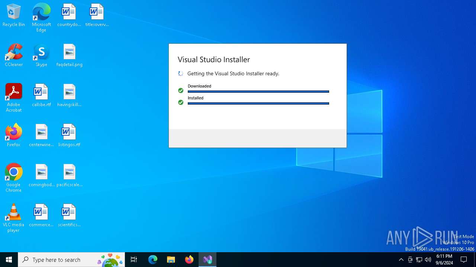
Task: Select the Firefox desktop shortcut
Action: (x=14, y=135)
